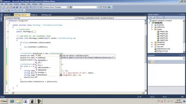Viewport: 186px width, 104px height.
Task: Toggle the auto-hide pin on Solution Explorer
Action: [182, 14]
